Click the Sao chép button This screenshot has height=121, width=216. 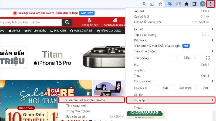pos(185,88)
